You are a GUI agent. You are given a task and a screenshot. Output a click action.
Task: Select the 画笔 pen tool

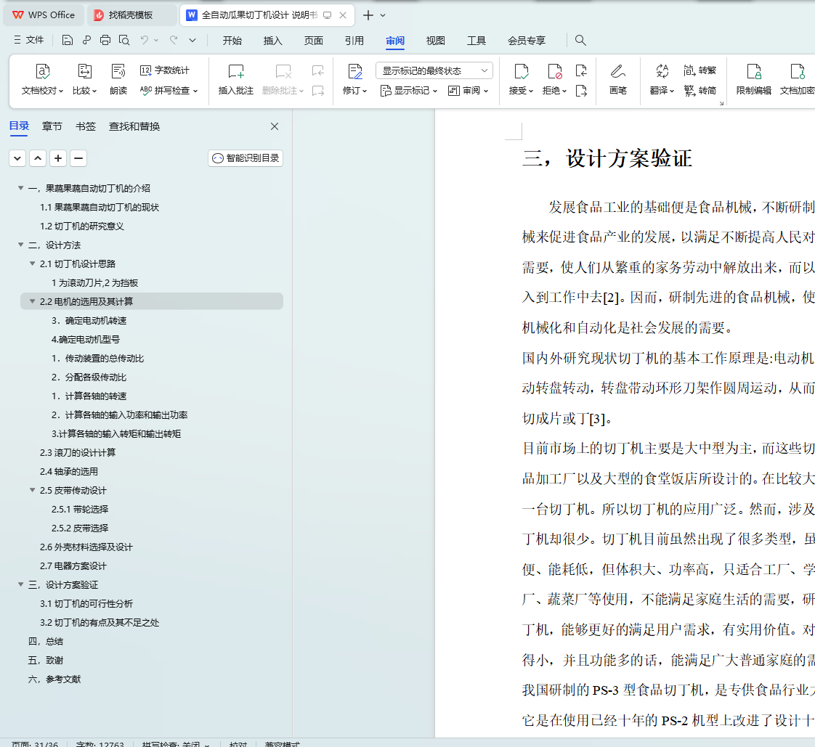(x=617, y=71)
